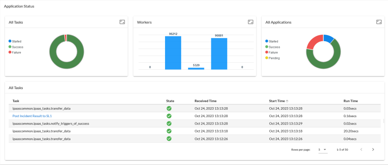Viewport: 388px width, 165px height.
Task: Open the Rows per page dropdown
Action: tap(322, 149)
